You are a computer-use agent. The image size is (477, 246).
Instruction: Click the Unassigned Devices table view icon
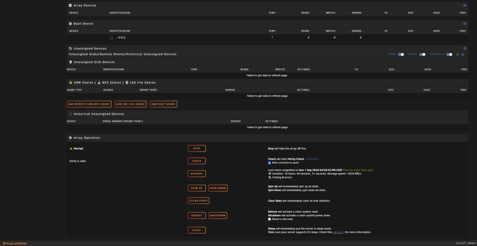tap(465, 48)
